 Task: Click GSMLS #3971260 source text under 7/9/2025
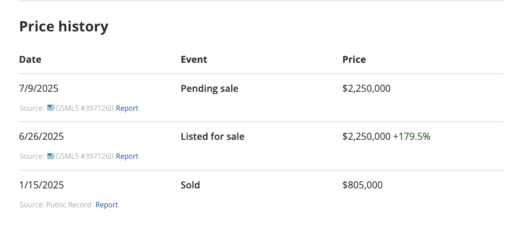click(x=85, y=108)
